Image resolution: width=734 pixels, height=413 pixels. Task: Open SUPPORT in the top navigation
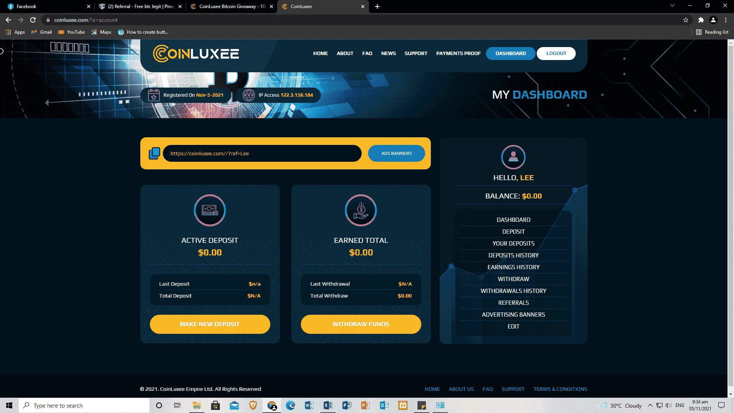click(416, 54)
